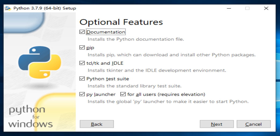This screenshot has height=136, width=280.
Task: Click the pip description about downloading packages
Action: tap(171, 55)
